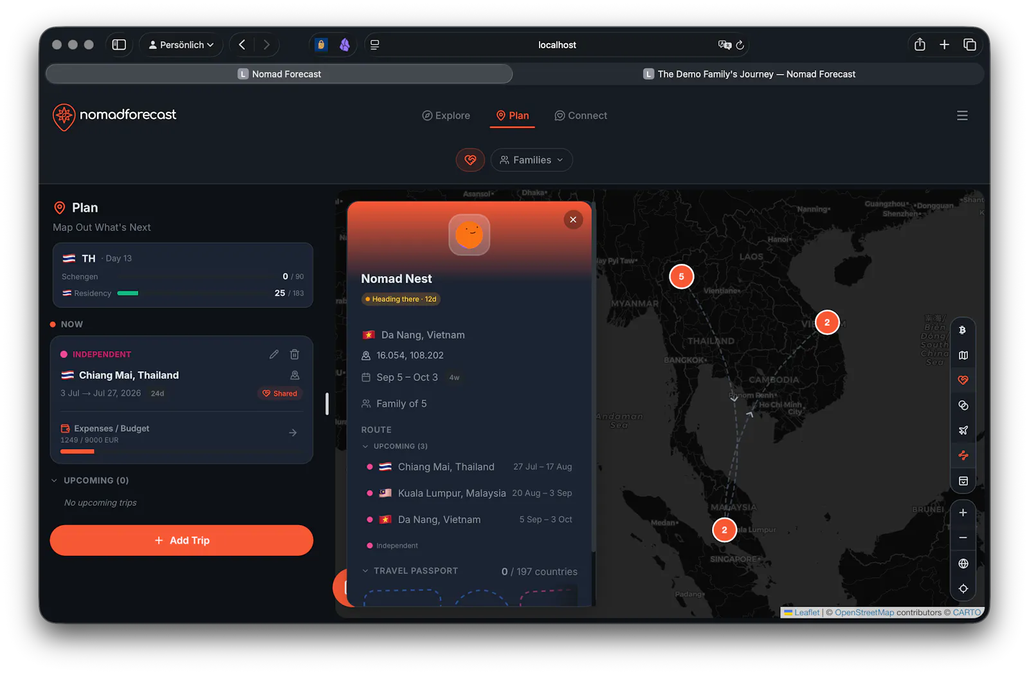
Task: Switch to The Demo Family's Journey tab
Action: [749, 74]
